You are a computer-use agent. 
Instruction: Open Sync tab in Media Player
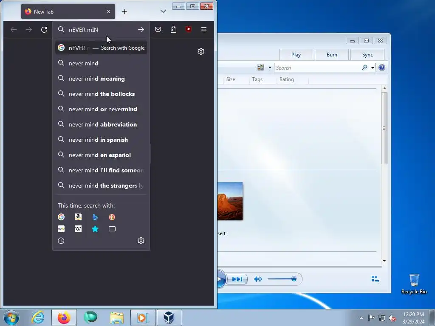pos(367,55)
